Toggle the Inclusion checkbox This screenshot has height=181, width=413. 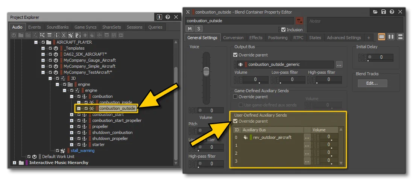[283, 29]
